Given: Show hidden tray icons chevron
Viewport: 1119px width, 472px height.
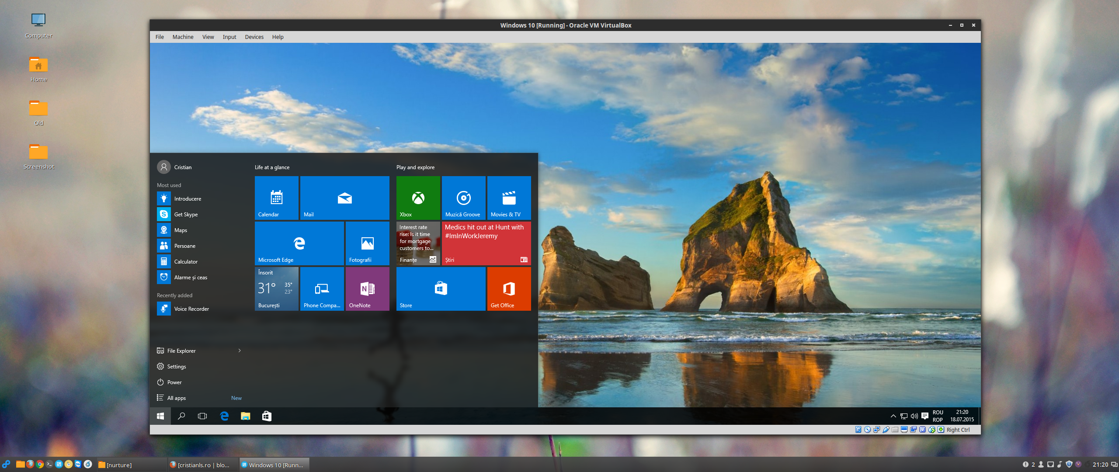Looking at the screenshot, I should pyautogui.click(x=893, y=416).
